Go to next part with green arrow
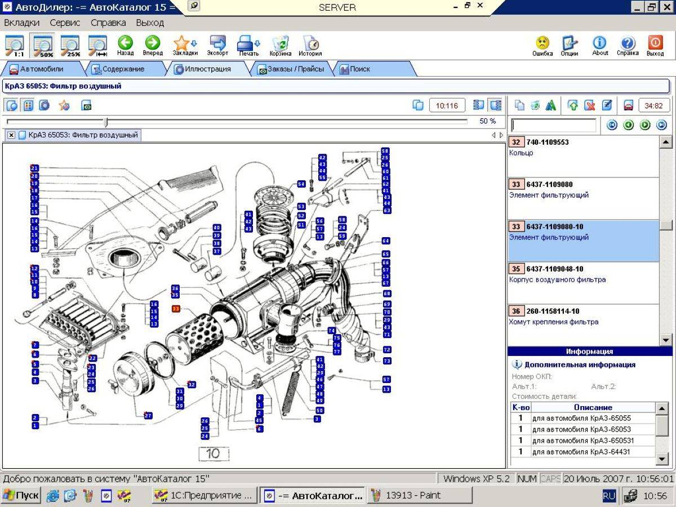This screenshot has height=507, width=676. pyautogui.click(x=646, y=125)
